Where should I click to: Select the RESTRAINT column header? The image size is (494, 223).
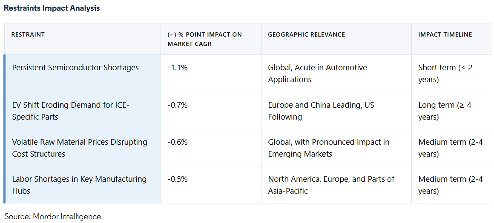(28, 34)
